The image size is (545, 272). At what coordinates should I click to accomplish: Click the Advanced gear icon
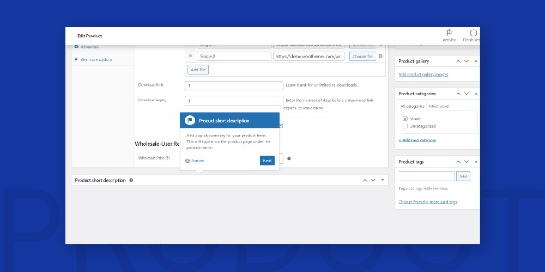(x=76, y=46)
